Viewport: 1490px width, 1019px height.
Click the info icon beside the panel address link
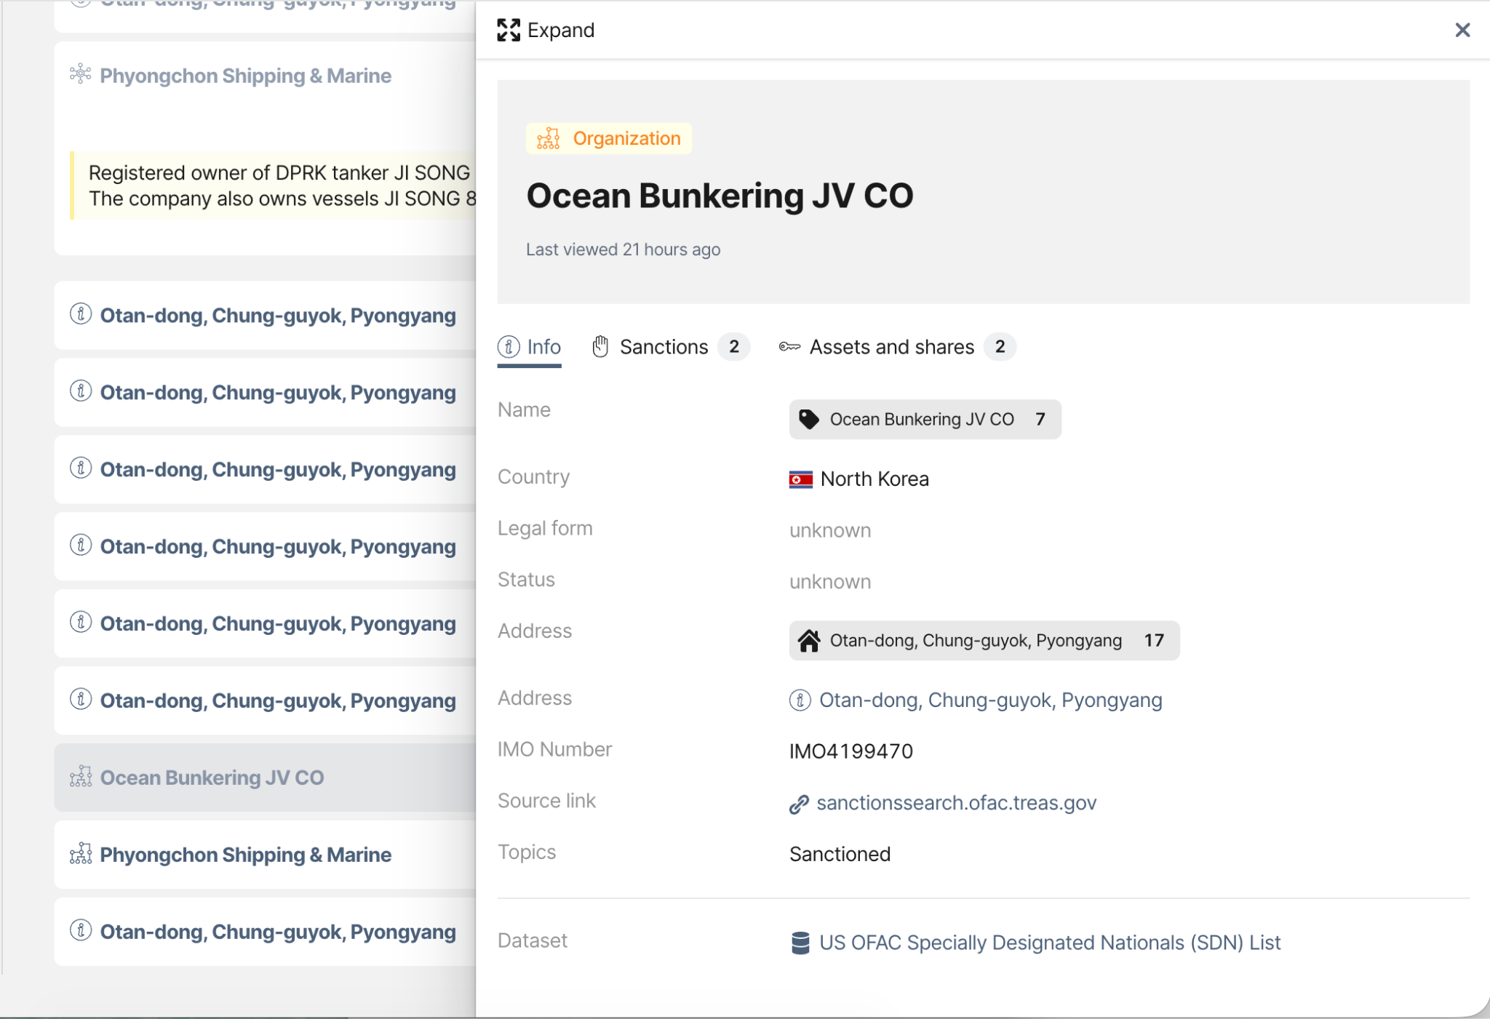(x=800, y=700)
